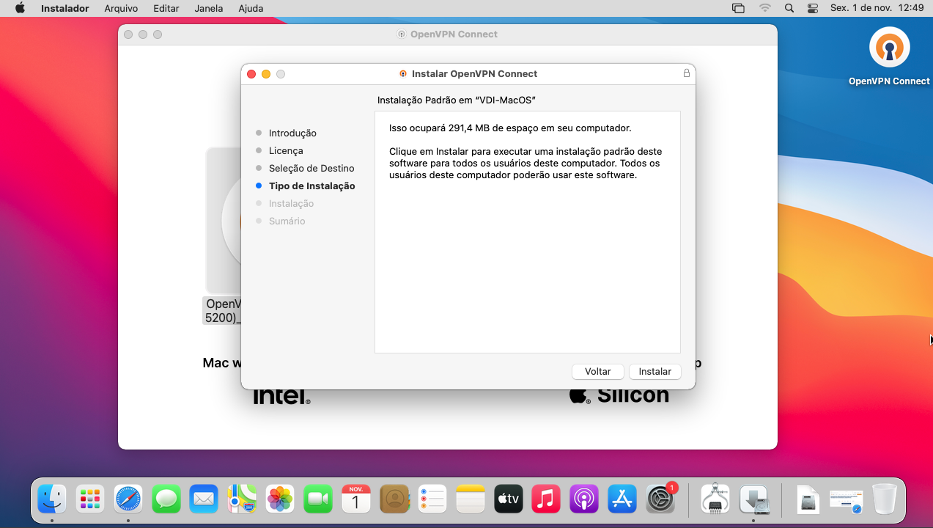Viewport: 933px width, 528px height.
Task: Click the Apple Silicon logo in OpenVPN window
Action: point(619,395)
